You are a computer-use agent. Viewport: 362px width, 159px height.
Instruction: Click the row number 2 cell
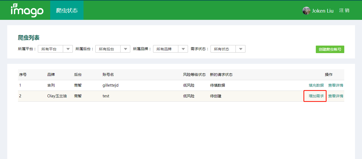(x=20, y=96)
